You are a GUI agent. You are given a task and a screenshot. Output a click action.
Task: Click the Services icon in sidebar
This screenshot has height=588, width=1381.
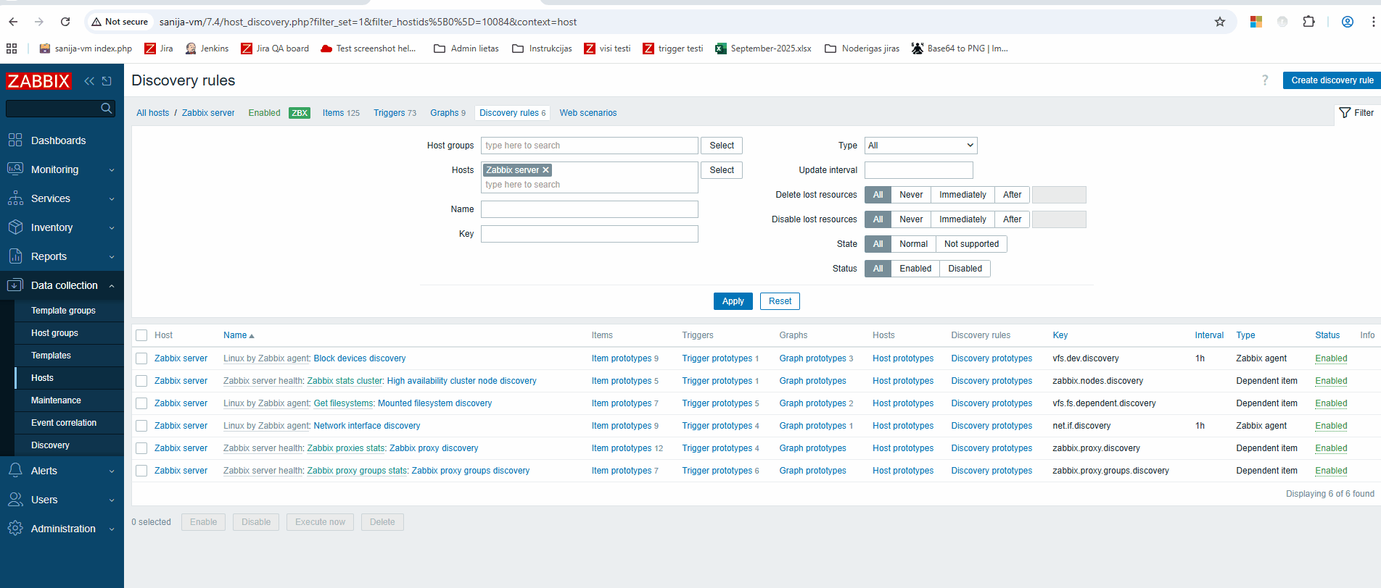[x=15, y=198]
